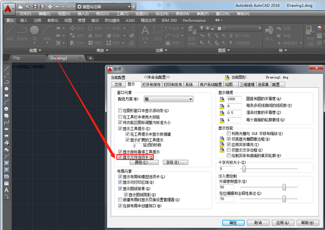This screenshot has width=325, height=230.
Task: Click the new drawing tab plus icon
Action: pos(91,58)
